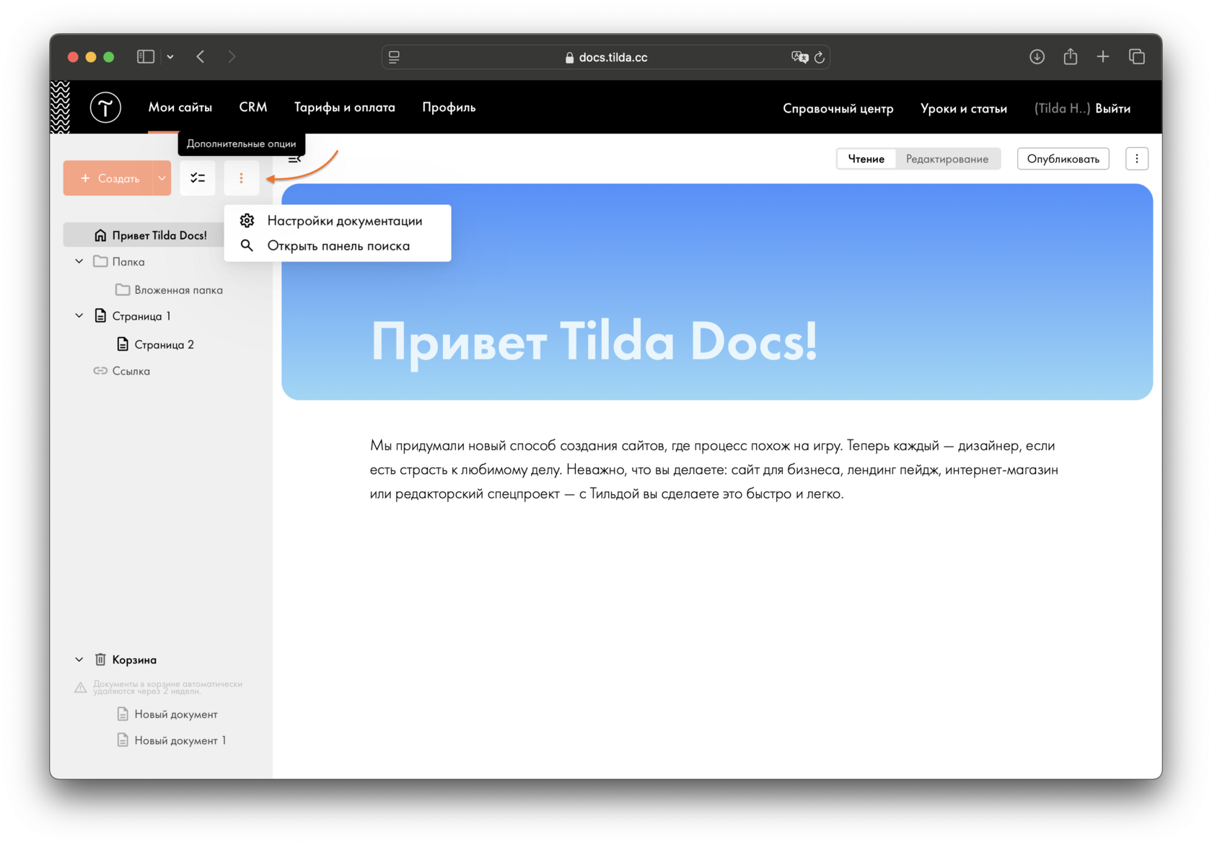Viewport: 1212px width, 845px height.
Task: Open Мои сайты in the top navigation
Action: [180, 107]
